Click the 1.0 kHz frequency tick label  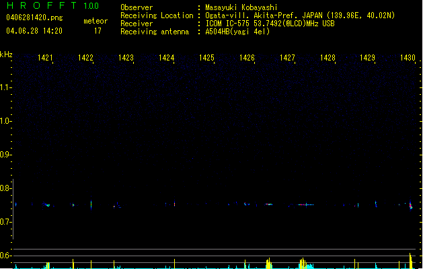click(5, 121)
